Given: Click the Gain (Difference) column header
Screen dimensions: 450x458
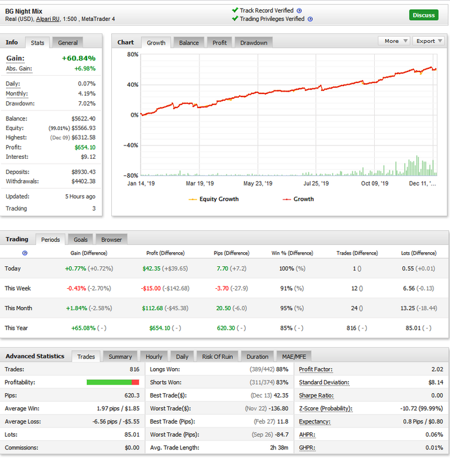Looking at the screenshot, I should [x=89, y=253].
